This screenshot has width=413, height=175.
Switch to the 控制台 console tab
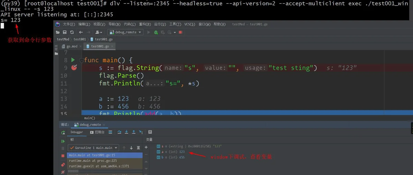point(97,132)
